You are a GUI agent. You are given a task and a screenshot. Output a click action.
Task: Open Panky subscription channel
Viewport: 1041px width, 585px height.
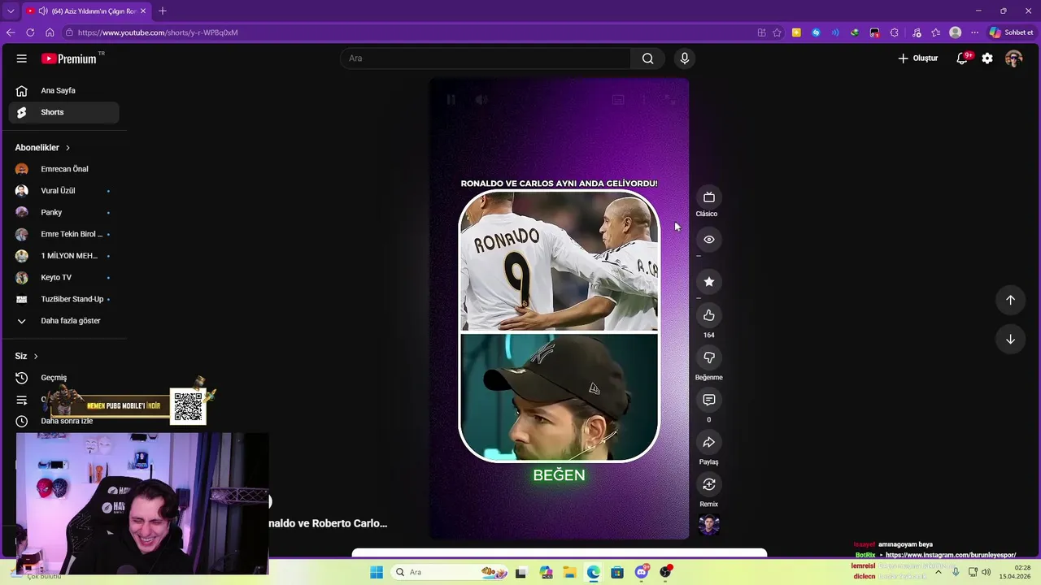[63, 212]
